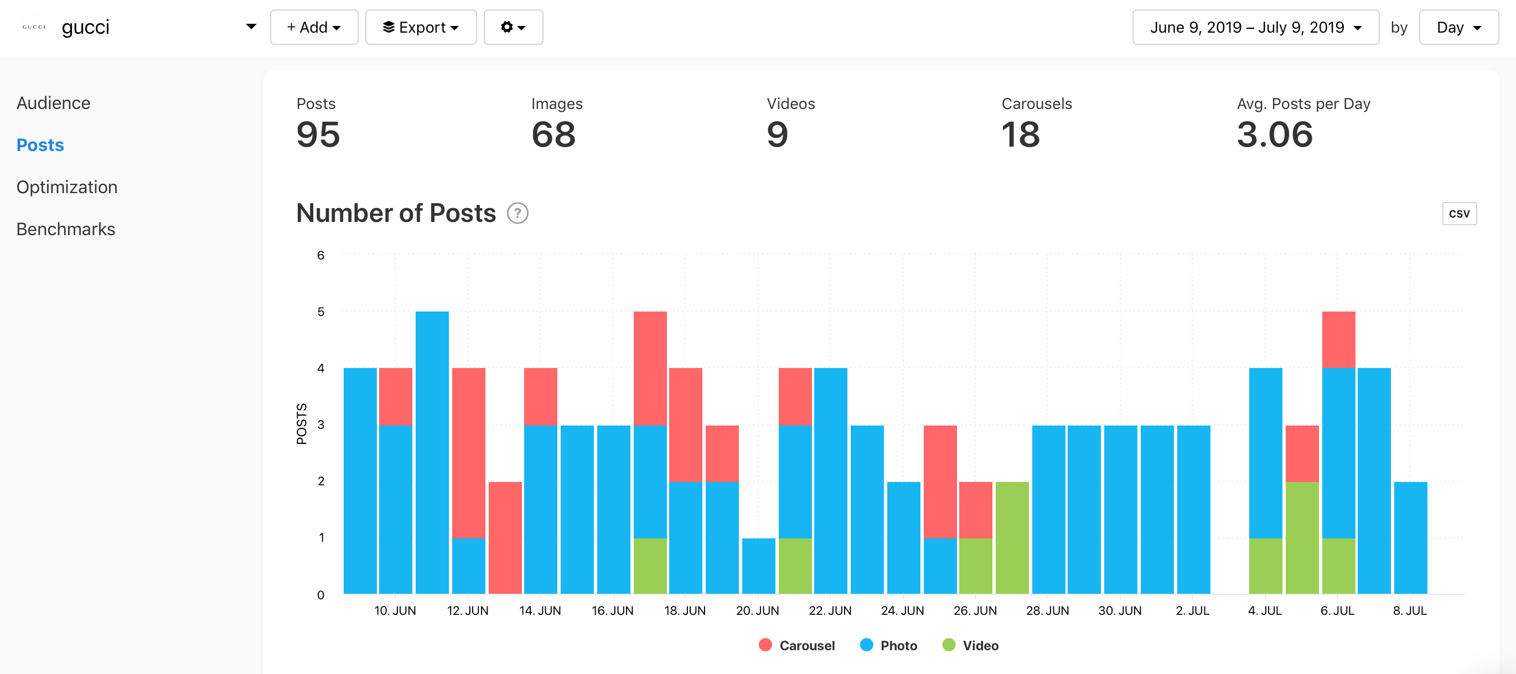The width and height of the screenshot is (1516, 674).
Task: Click the red Carousel legend dot
Action: (x=765, y=645)
